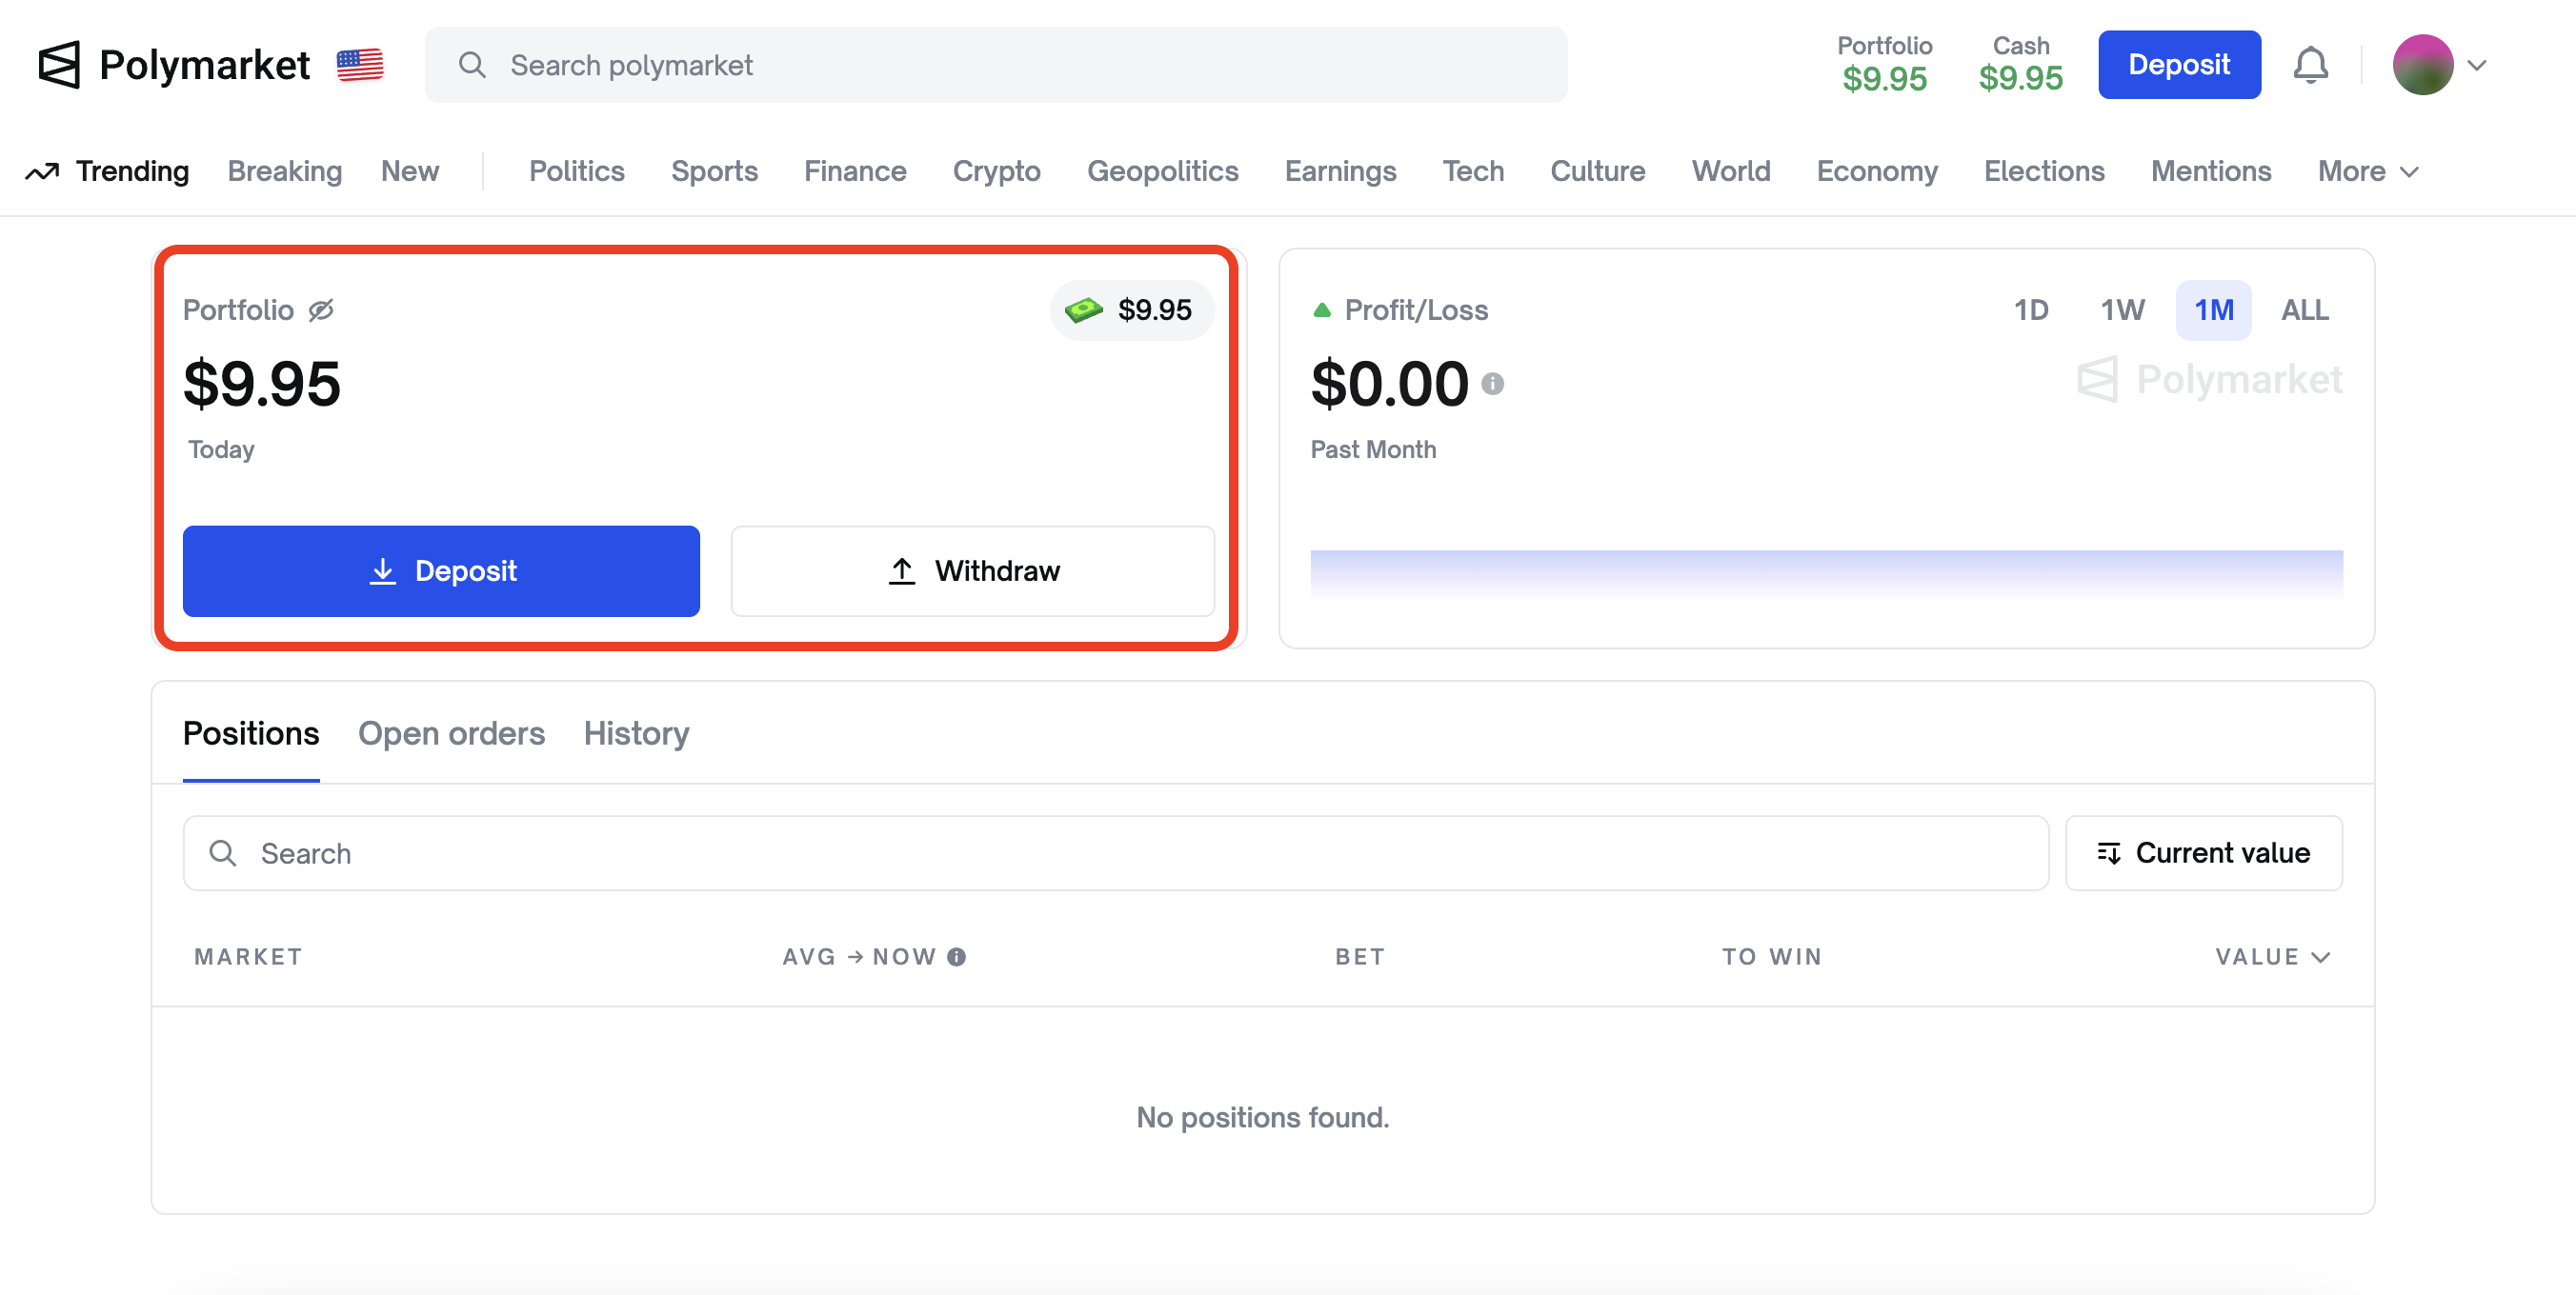
Task: Open notifications bell icon
Action: click(x=2310, y=65)
